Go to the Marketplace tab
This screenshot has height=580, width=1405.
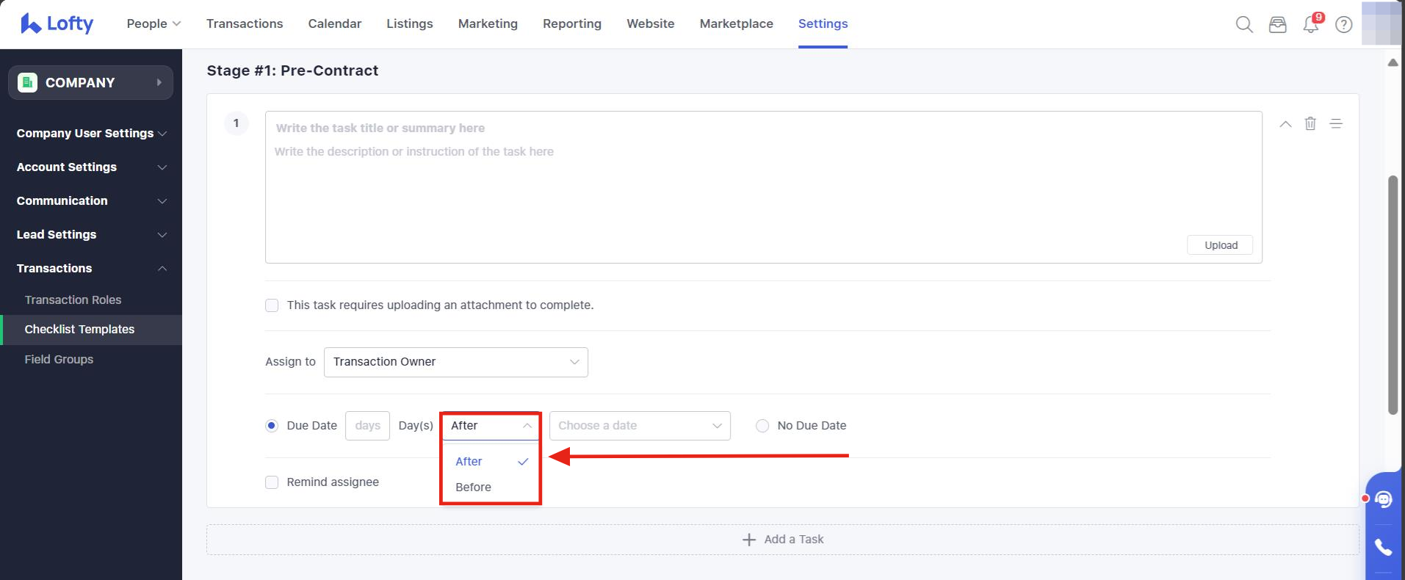(736, 23)
